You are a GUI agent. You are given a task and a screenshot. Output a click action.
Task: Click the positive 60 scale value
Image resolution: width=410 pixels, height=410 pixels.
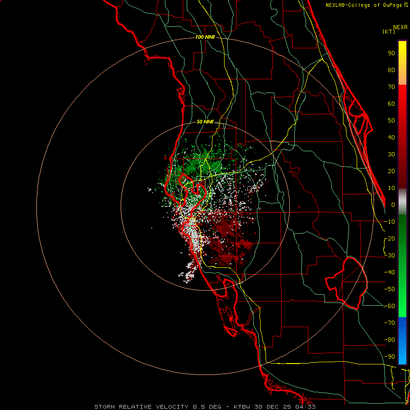(x=391, y=103)
